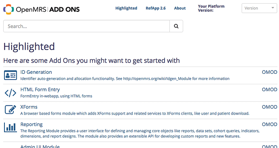Click the XForms pencil edit icon
Screen dimensions: 279x148
click(x=11, y=110)
